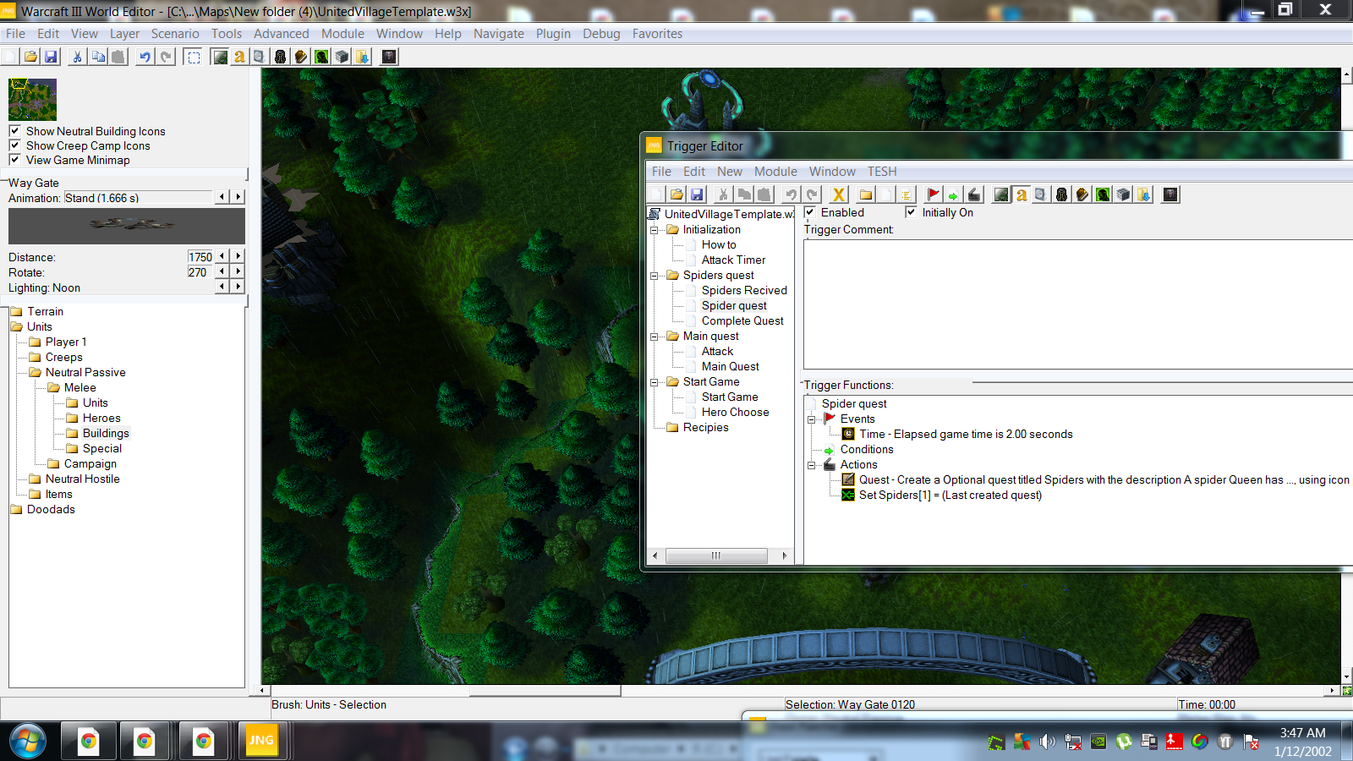Switch to the JNG taskbar application
This screenshot has width=1353, height=761.
261,742
